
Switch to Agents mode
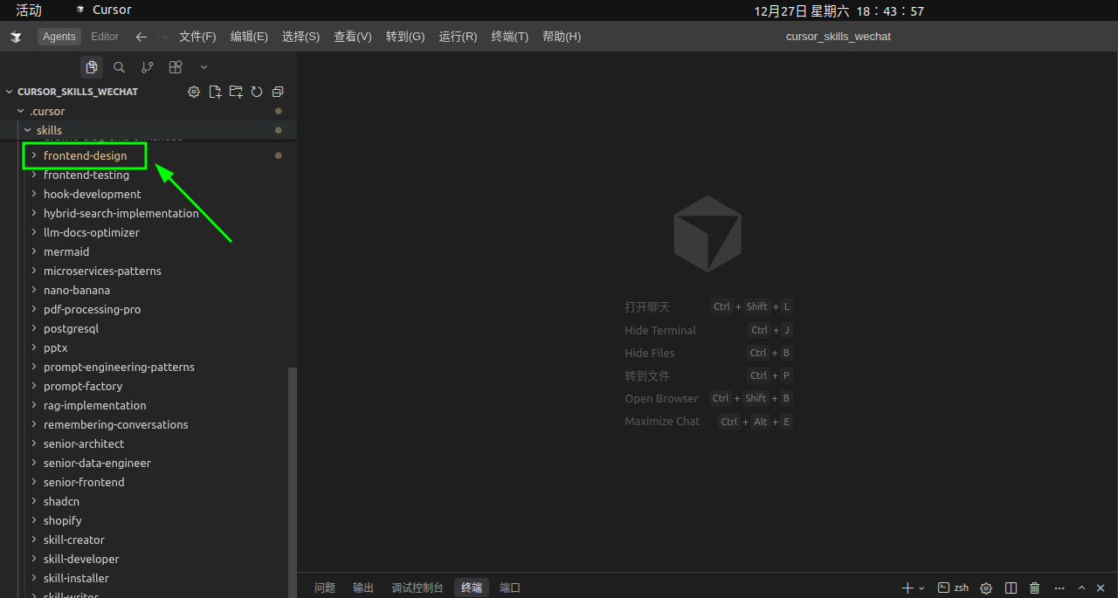tap(59, 37)
